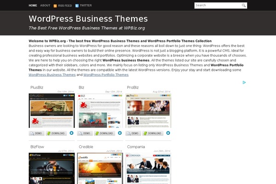Follow the WordPress Business Themes text link
The image size is (276, 184).
tap(52, 75)
